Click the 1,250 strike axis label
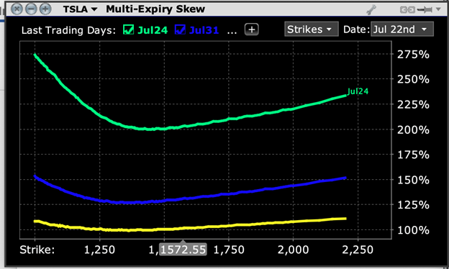 click(99, 250)
